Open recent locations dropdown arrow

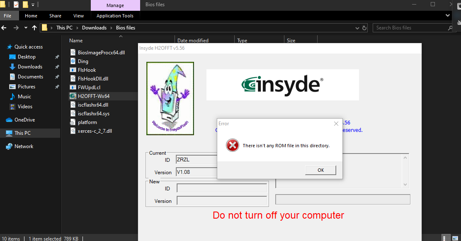(x=26, y=28)
